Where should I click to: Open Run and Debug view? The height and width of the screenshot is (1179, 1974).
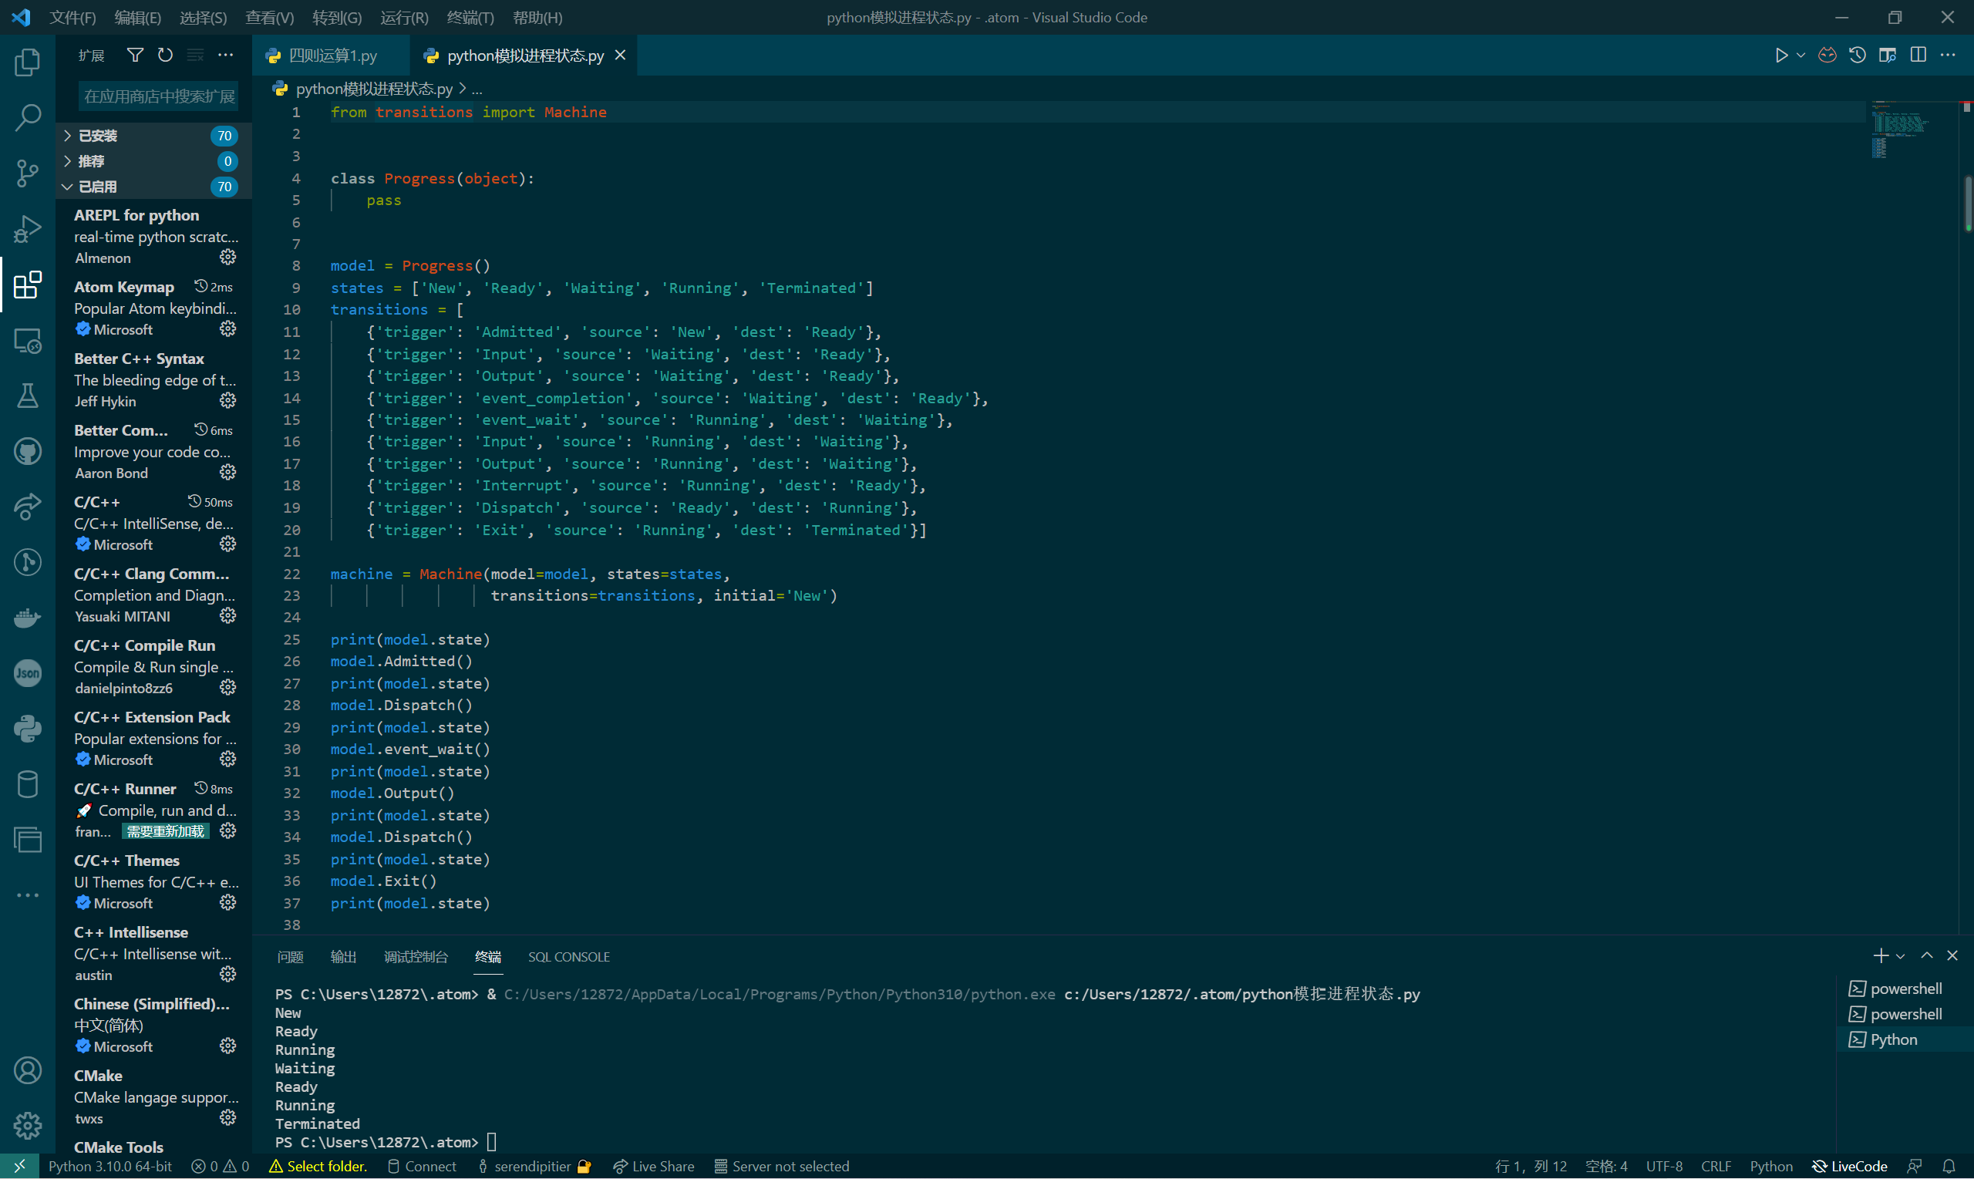click(x=28, y=229)
